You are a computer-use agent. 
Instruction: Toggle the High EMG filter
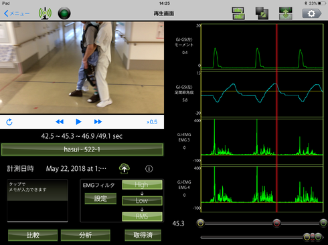[x=142, y=185]
